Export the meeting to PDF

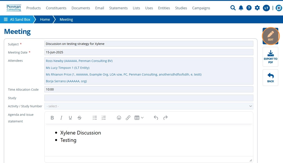pos(270,57)
